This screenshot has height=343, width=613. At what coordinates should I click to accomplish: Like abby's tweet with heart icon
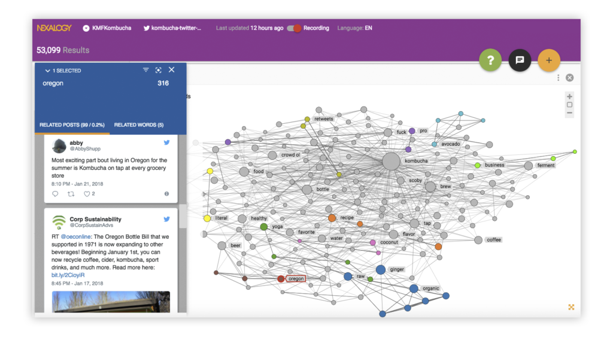coord(87,194)
